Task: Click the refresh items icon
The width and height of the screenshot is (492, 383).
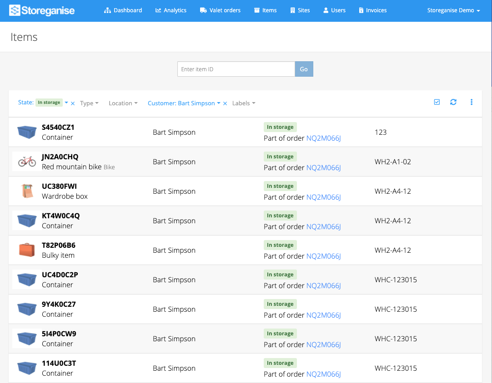Action: click(453, 102)
